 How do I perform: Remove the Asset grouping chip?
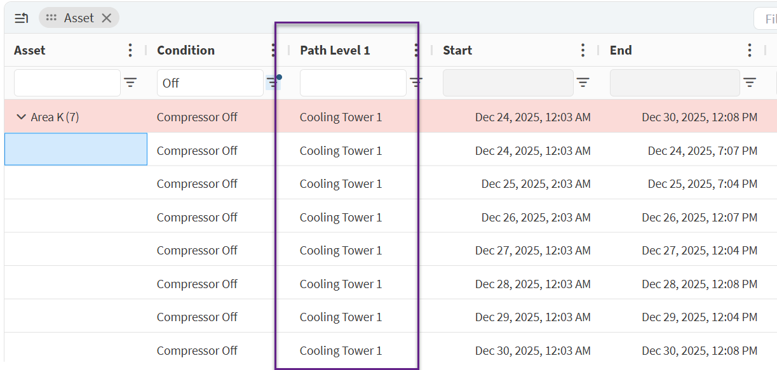(107, 18)
